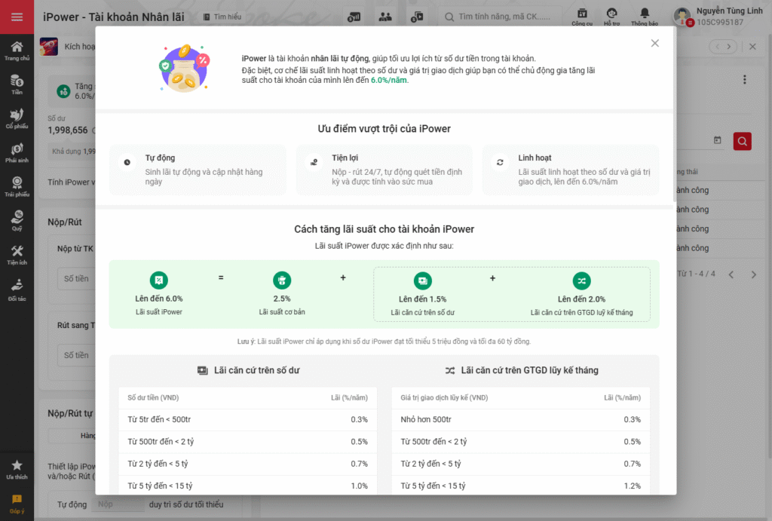Close the iPower information popup
The width and height of the screenshot is (772, 521).
654,44
